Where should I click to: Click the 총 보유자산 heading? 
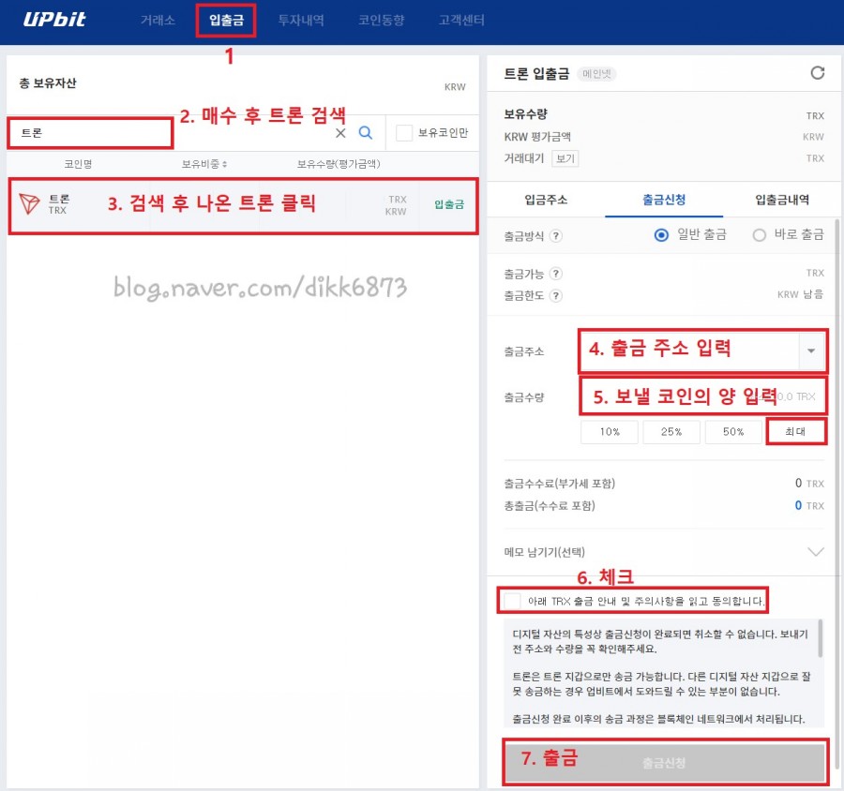click(48, 82)
